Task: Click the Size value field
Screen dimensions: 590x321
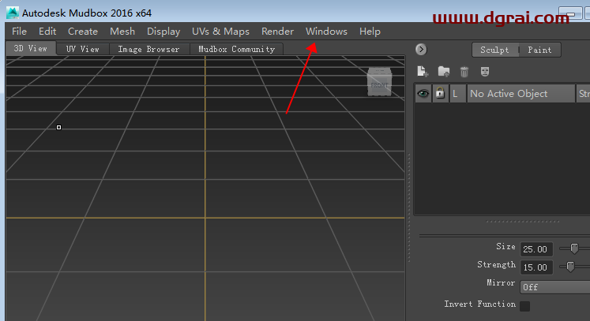Action: (x=536, y=248)
